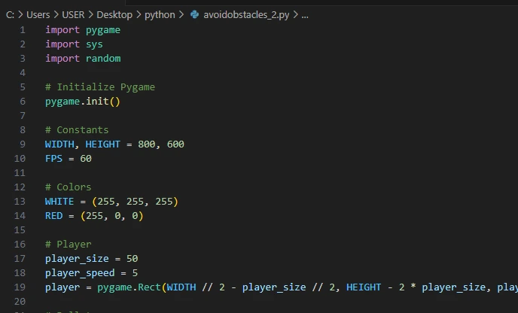Expand the breadcrumb ellipsis symbols list

(305, 15)
